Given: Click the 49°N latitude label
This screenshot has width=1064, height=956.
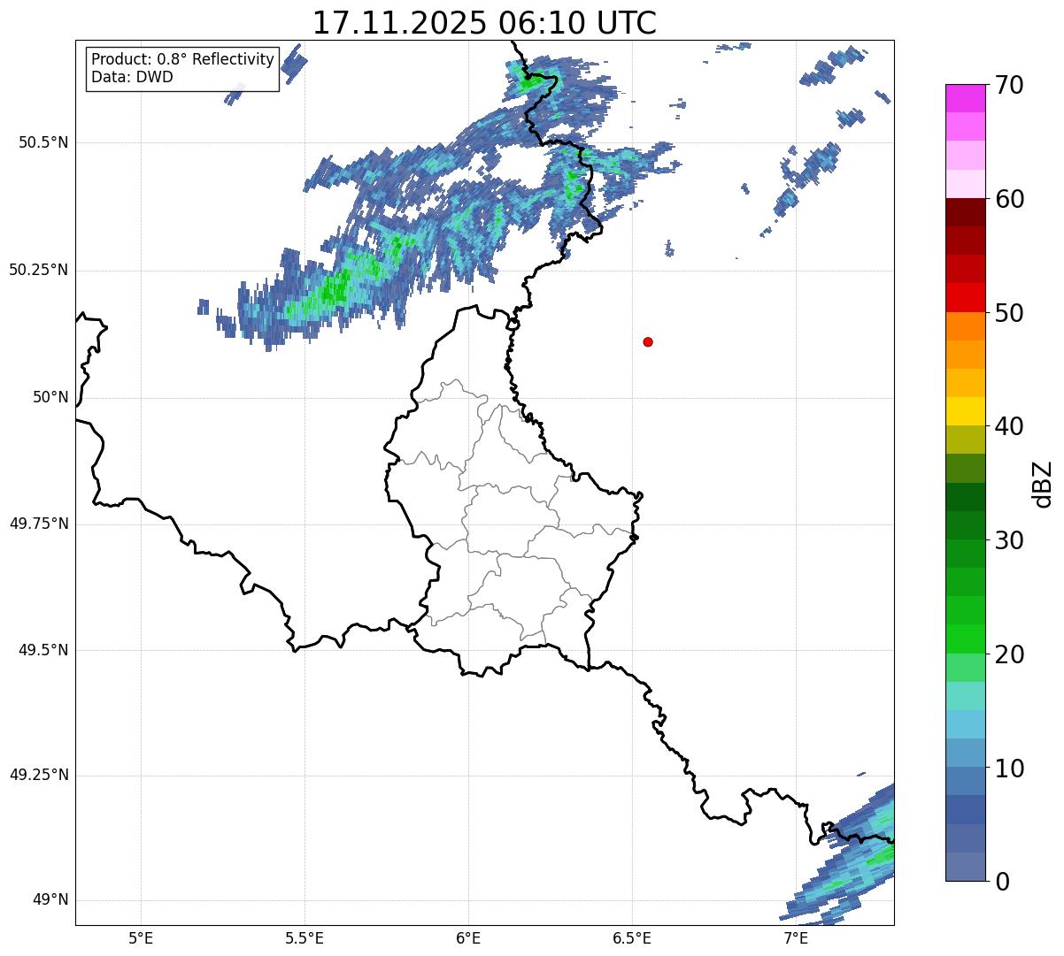Looking at the screenshot, I should 50,900.
